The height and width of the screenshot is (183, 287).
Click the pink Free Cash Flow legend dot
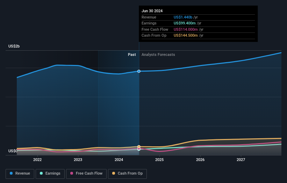coord(72,173)
